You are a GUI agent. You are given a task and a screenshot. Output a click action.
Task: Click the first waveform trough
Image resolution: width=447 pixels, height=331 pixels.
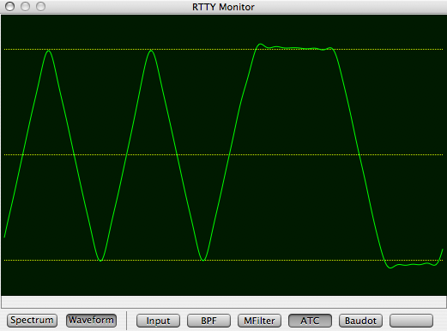100,260
